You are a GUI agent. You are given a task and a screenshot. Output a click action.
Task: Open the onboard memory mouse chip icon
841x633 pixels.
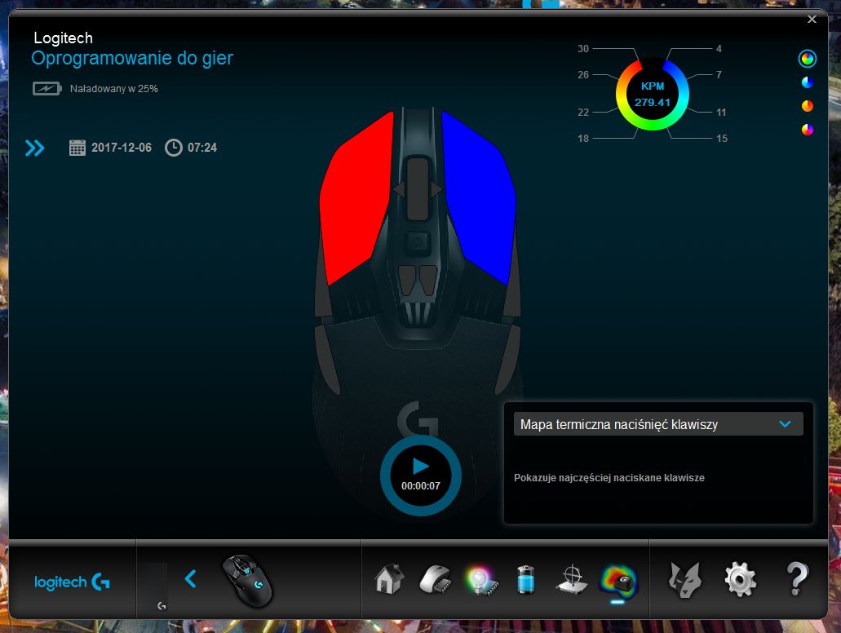[436, 579]
